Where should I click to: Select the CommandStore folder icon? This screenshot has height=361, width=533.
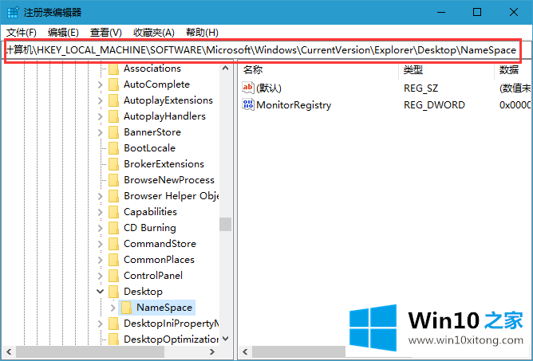[x=113, y=244]
